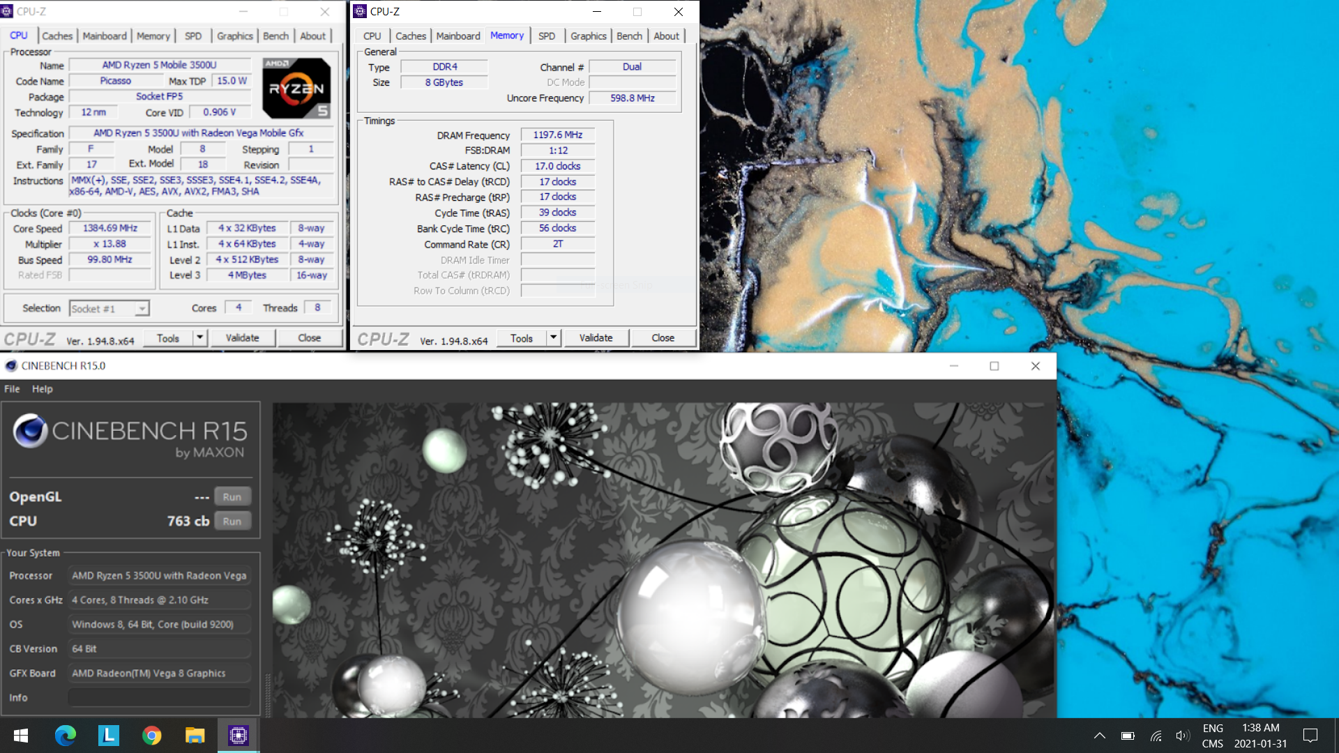
Task: Click Cinebench panel splitter grip handle
Action: point(267,694)
